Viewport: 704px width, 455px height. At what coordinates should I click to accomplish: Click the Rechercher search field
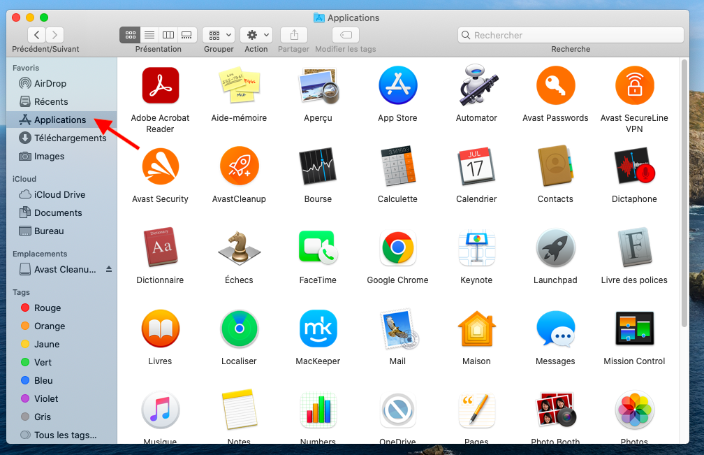[571, 35]
